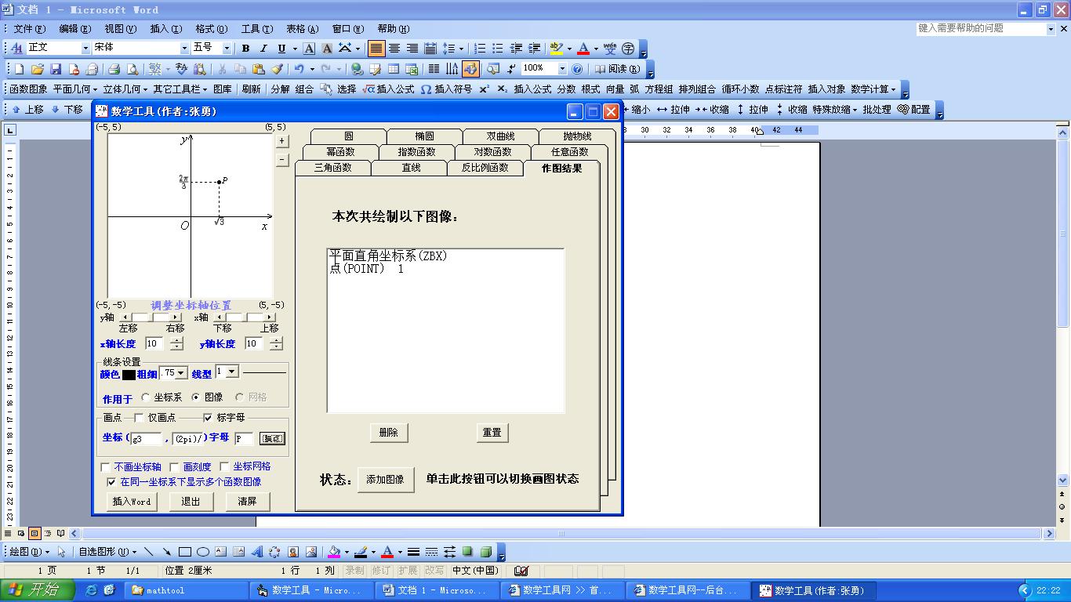Click the 删除 button

tap(389, 433)
